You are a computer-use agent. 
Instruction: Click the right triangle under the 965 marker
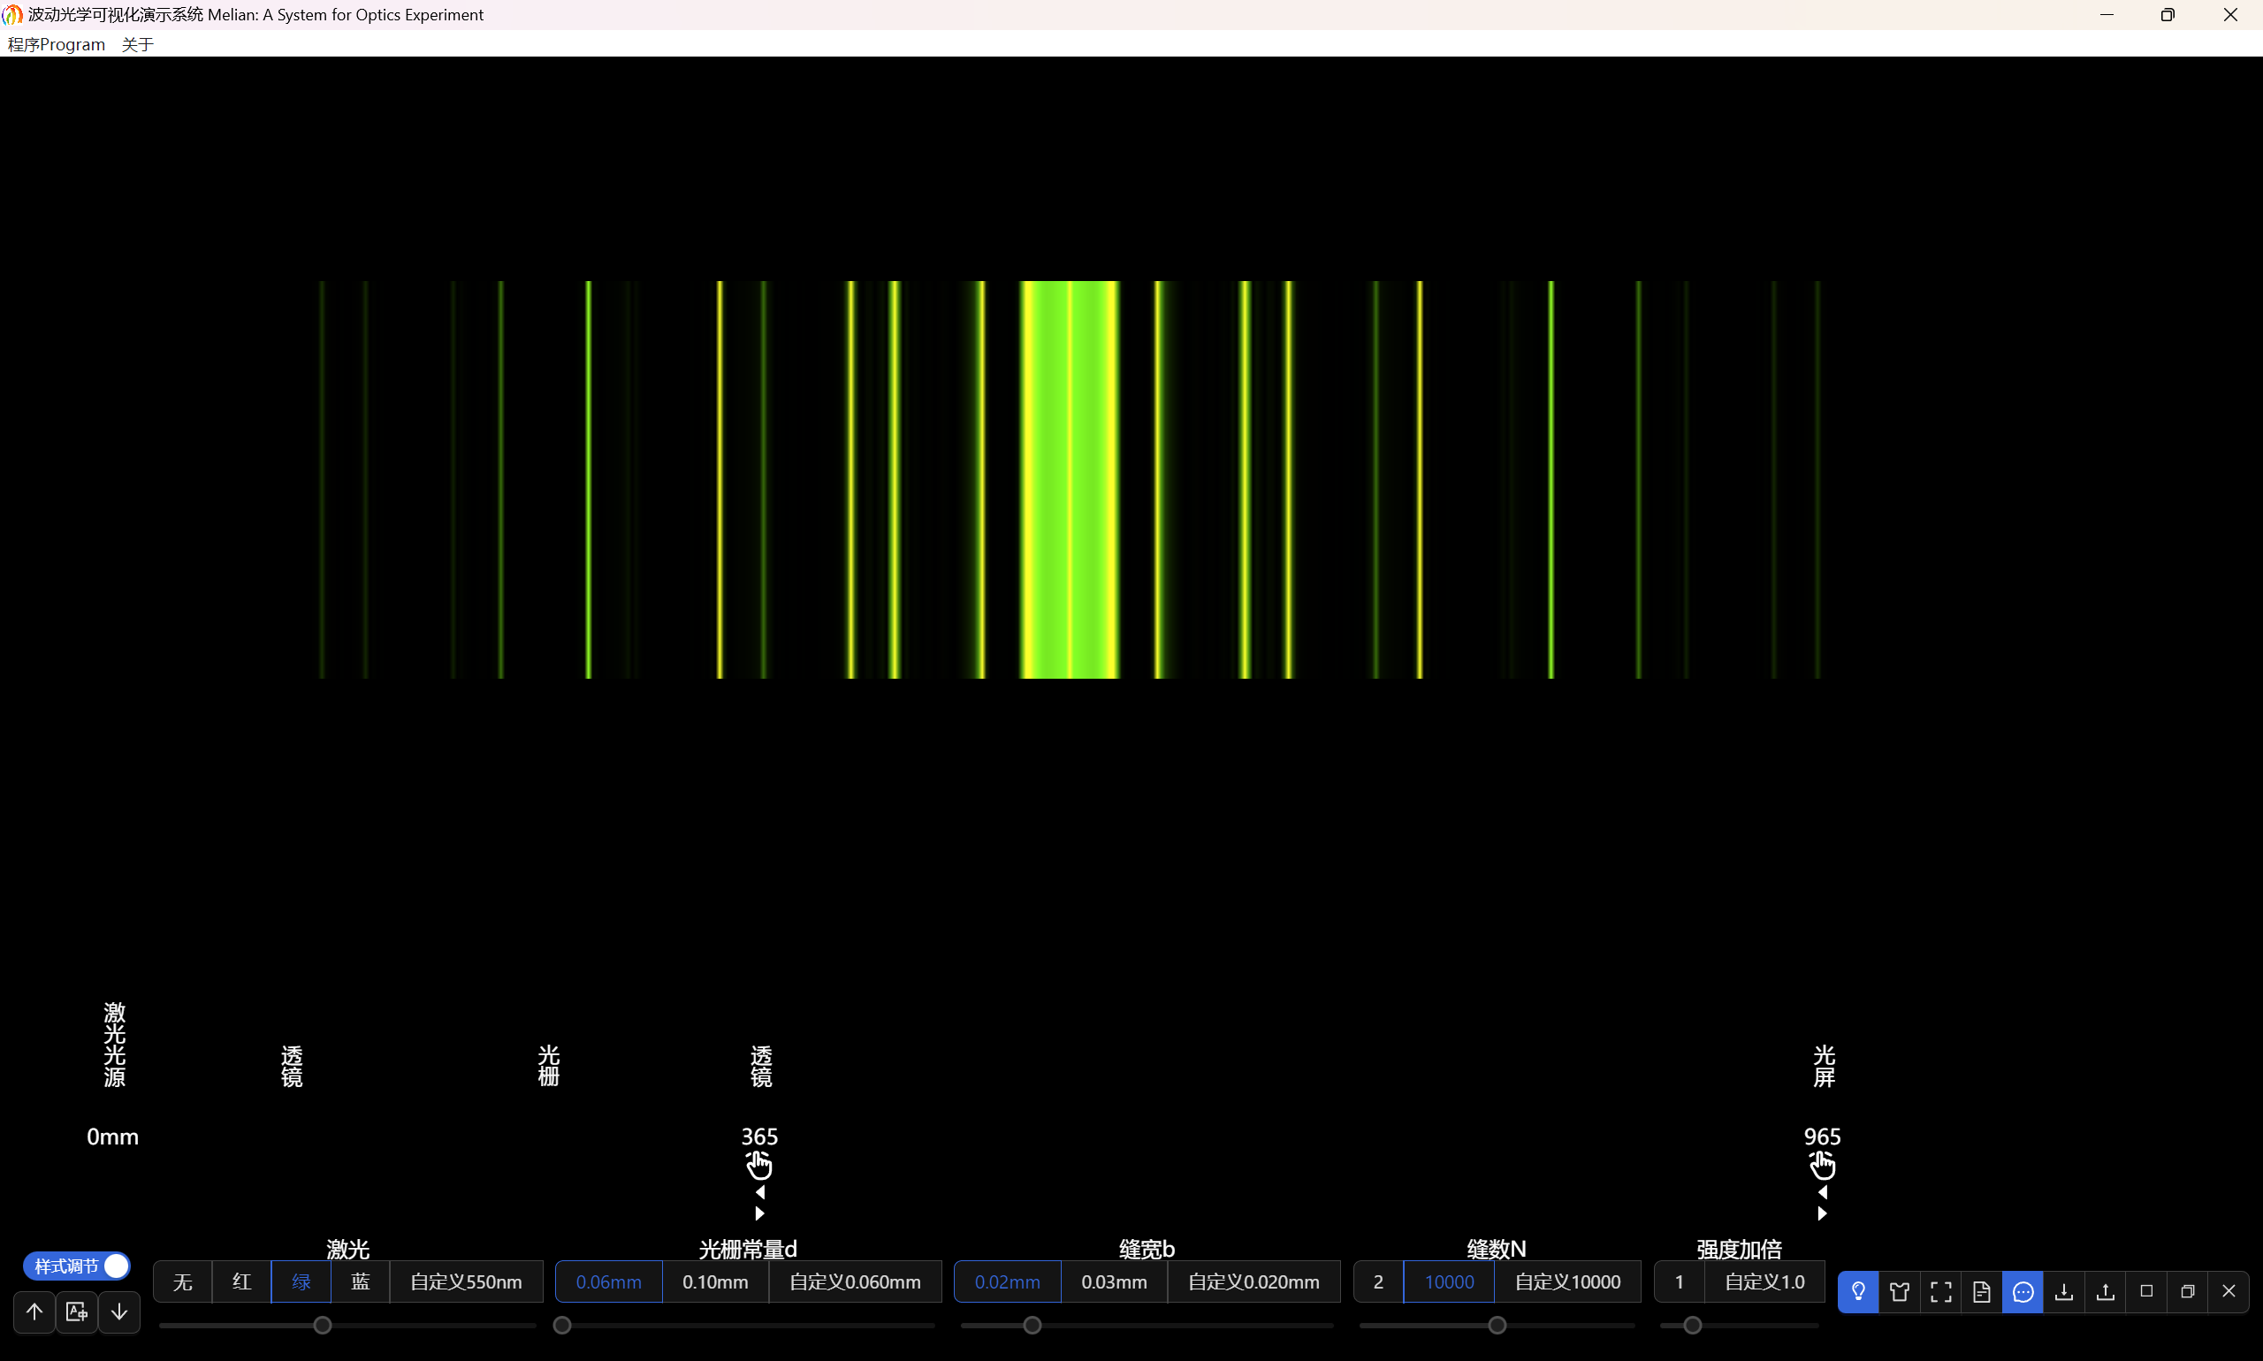pos(1822,1213)
